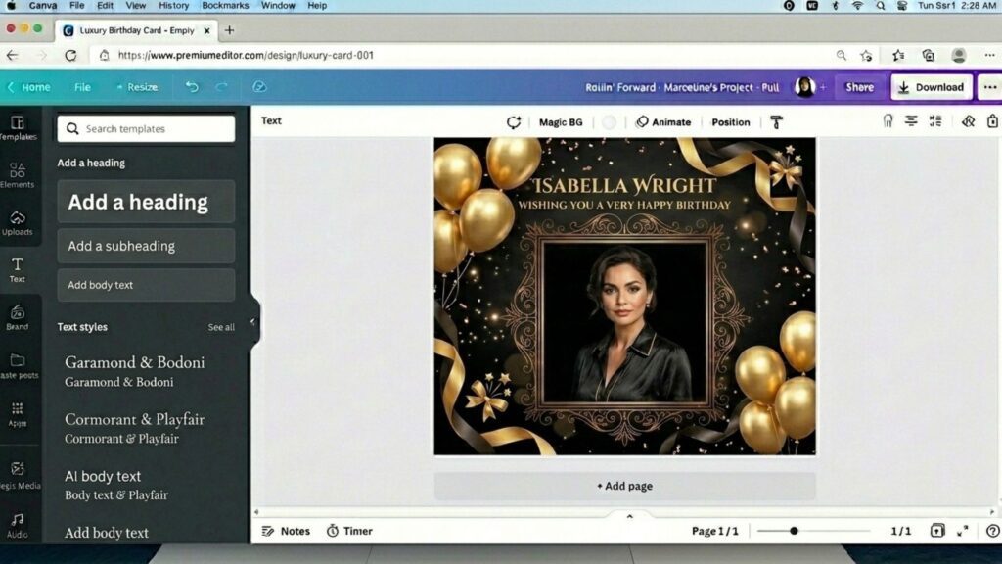Select the Cormorant & Playfair text style
Screen dimensions: 1002x564
click(134, 428)
